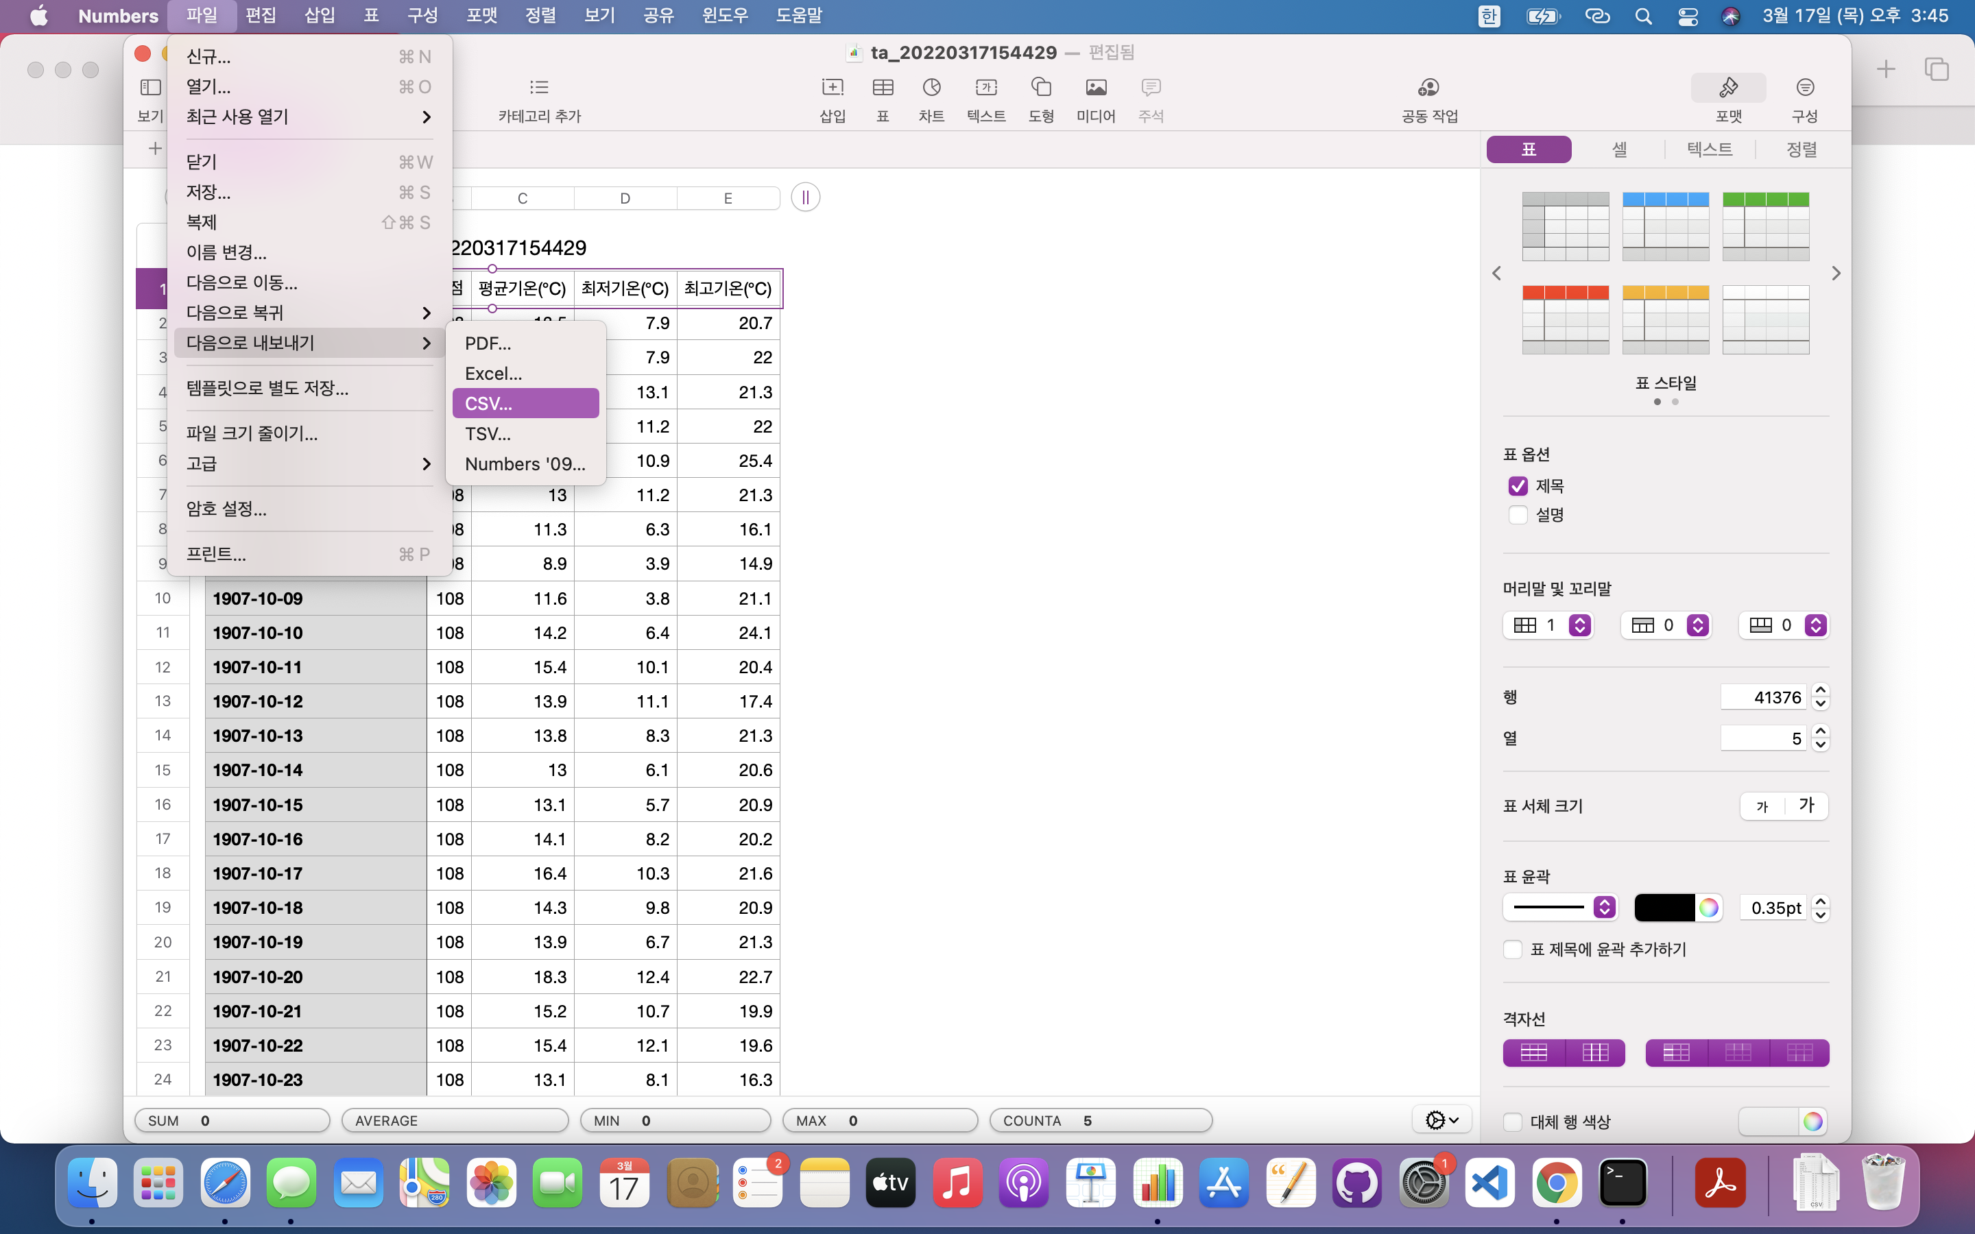Click the Media (미디어) toolbar icon

click(1095, 88)
